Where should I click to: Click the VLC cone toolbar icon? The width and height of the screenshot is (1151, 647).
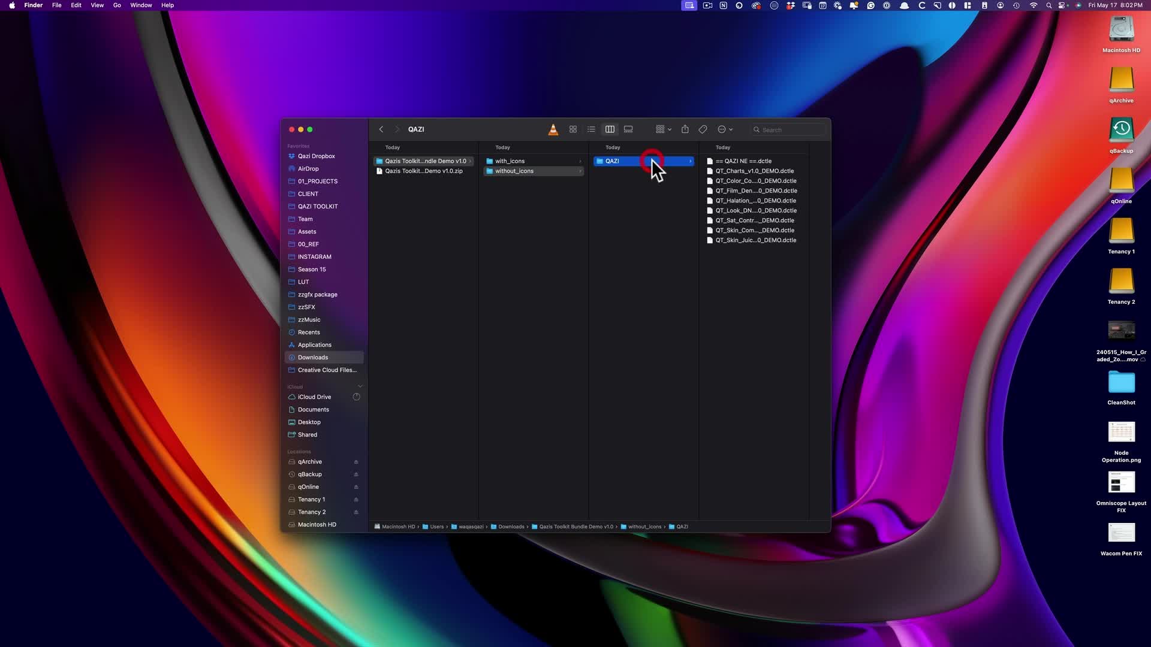pos(553,129)
